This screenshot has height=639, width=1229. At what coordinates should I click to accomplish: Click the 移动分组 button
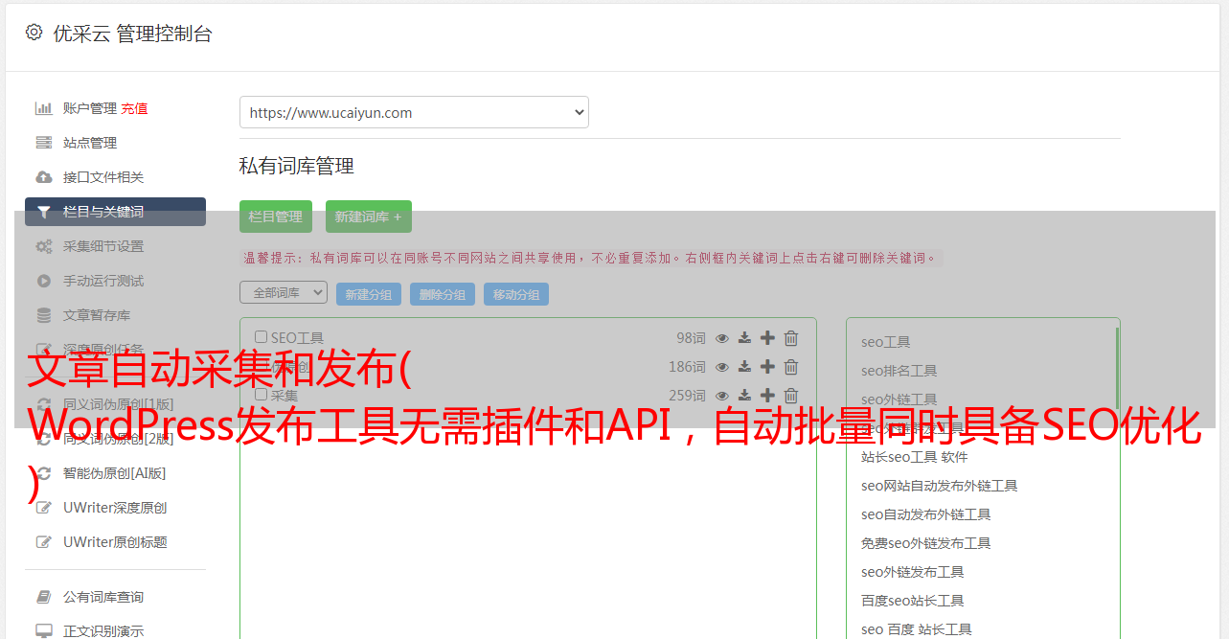click(x=516, y=294)
